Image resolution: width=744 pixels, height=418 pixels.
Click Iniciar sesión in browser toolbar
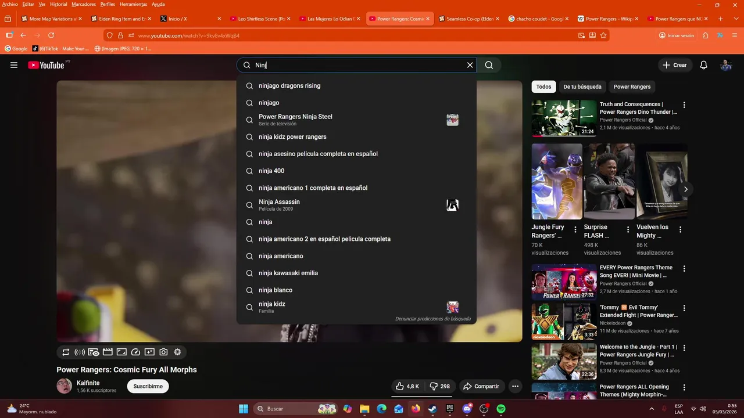pos(677,35)
